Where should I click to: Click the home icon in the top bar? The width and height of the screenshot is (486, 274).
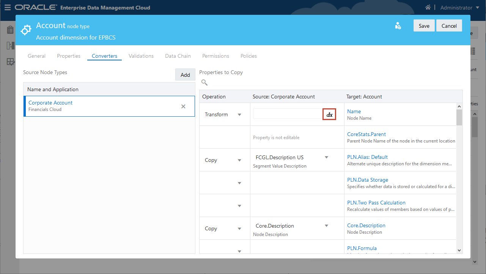click(x=428, y=7)
